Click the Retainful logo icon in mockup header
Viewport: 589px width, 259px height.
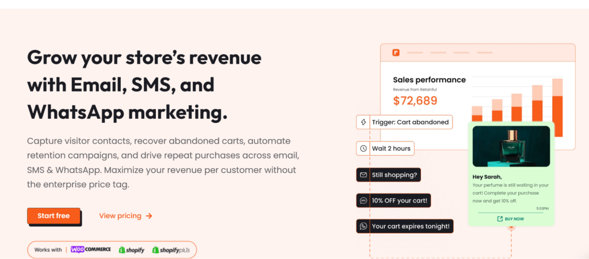coord(396,53)
